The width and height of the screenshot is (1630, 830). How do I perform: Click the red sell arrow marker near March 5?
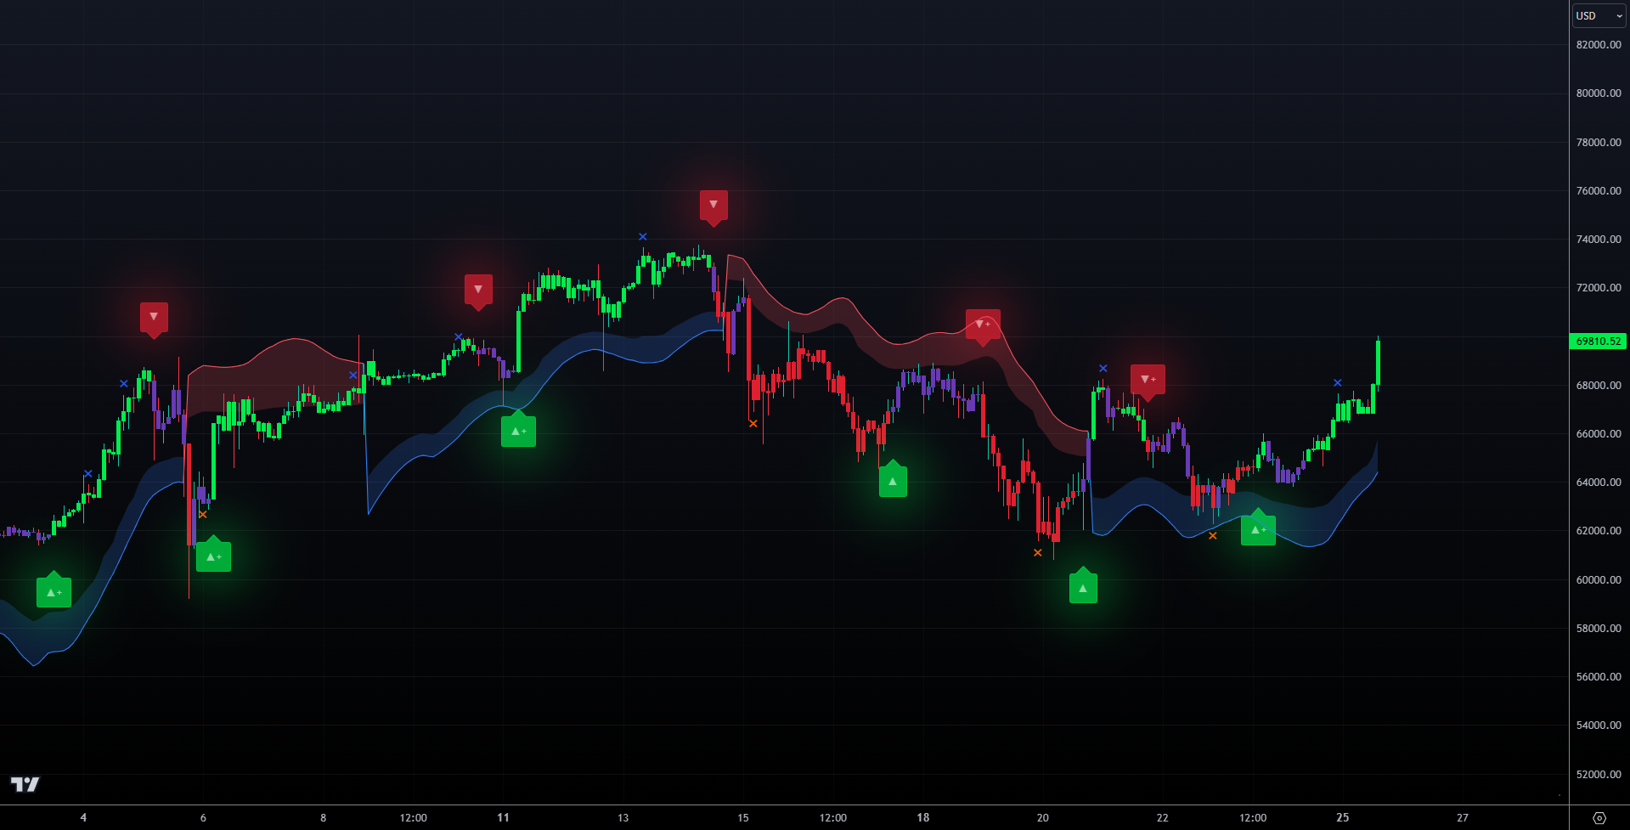point(154,316)
